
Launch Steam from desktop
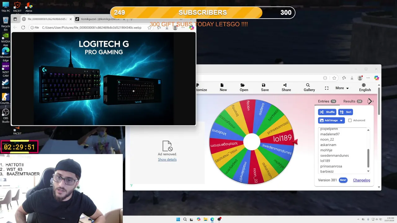point(6,84)
